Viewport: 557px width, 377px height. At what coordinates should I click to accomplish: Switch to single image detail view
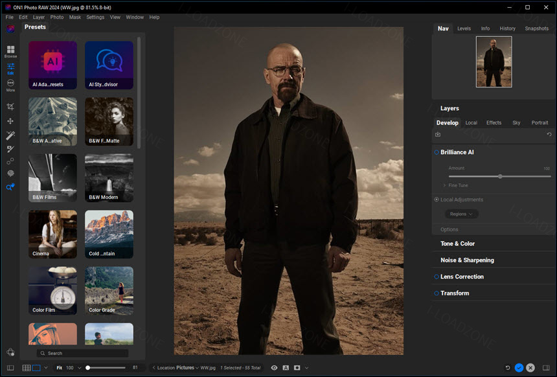coord(36,368)
